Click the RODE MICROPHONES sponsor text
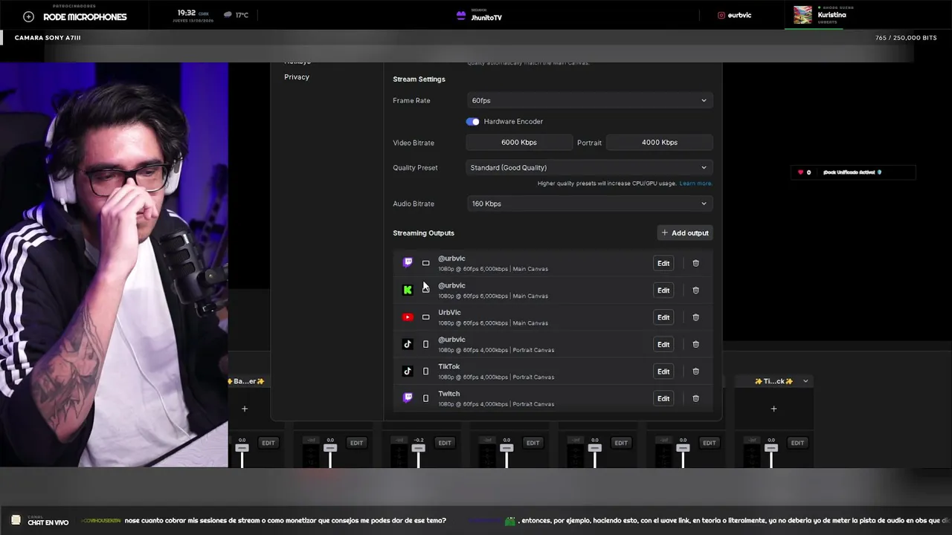The height and width of the screenshot is (535, 952). pyautogui.click(x=85, y=17)
